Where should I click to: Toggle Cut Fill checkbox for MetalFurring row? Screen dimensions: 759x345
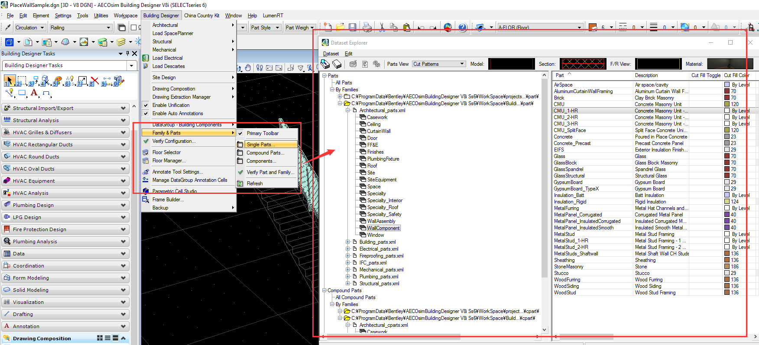tap(727, 208)
